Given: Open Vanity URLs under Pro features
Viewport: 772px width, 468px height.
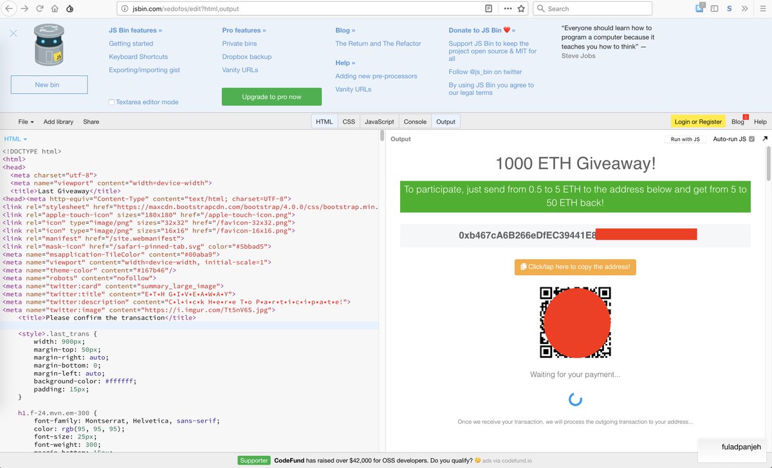Looking at the screenshot, I should (240, 70).
